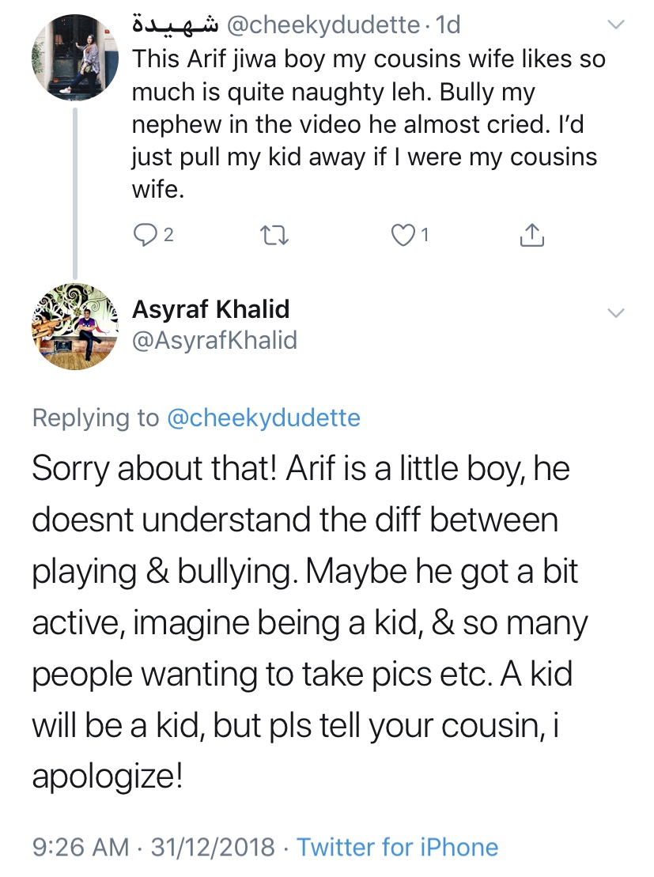Tap the share icon under the tweet

tap(532, 234)
